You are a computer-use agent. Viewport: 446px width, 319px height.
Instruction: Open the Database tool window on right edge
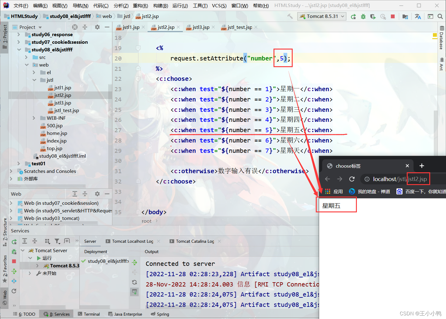tap(441, 38)
